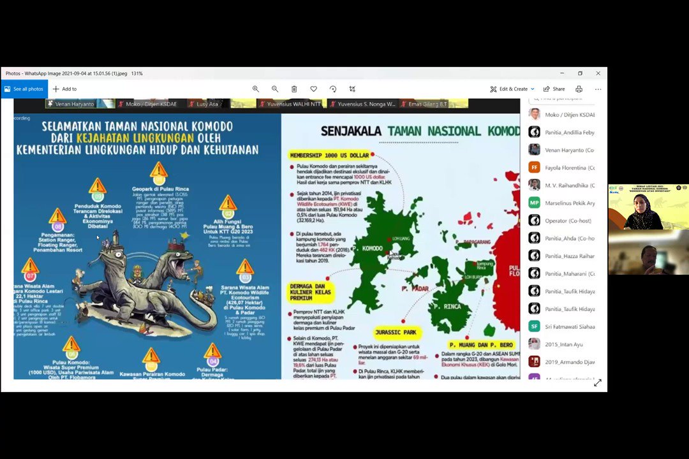
Task: Select Emas Gilang B.T tile in strip
Action: pyautogui.click(x=433, y=104)
